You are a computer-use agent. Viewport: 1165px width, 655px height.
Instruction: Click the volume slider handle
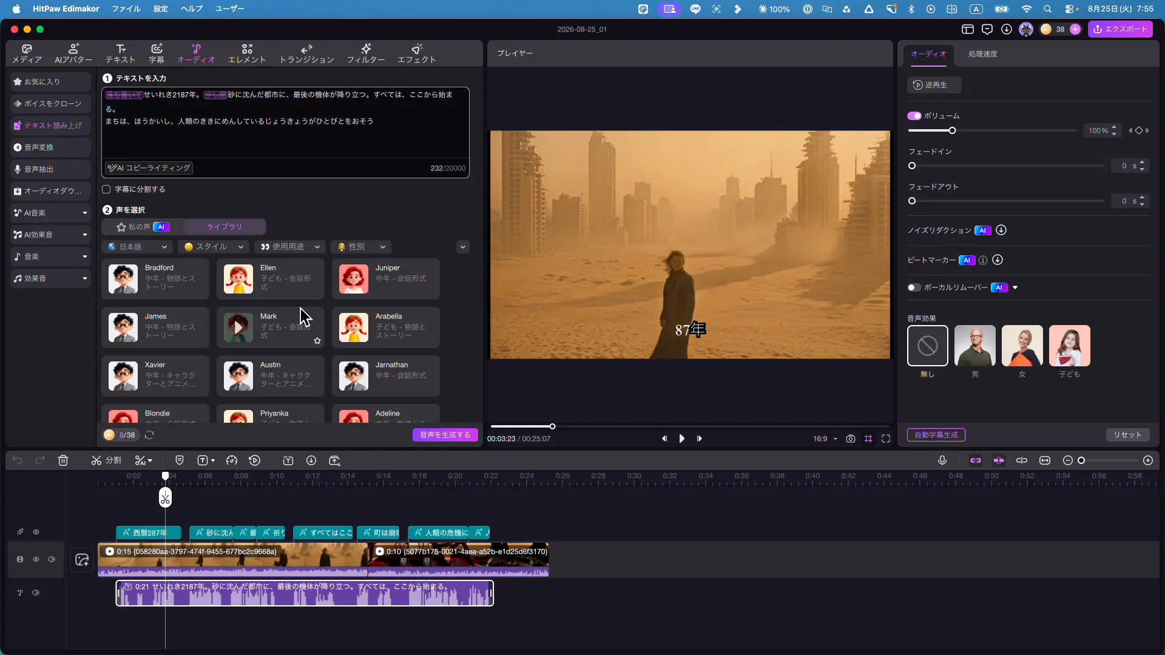pos(952,130)
